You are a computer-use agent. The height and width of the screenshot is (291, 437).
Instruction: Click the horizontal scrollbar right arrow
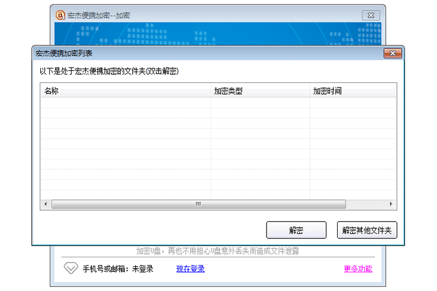(391, 204)
